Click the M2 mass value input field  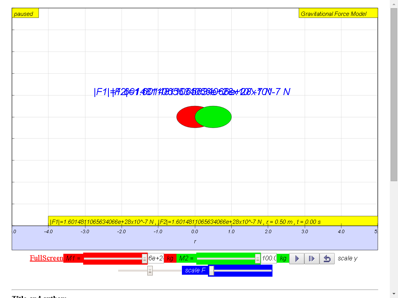tap(269, 258)
